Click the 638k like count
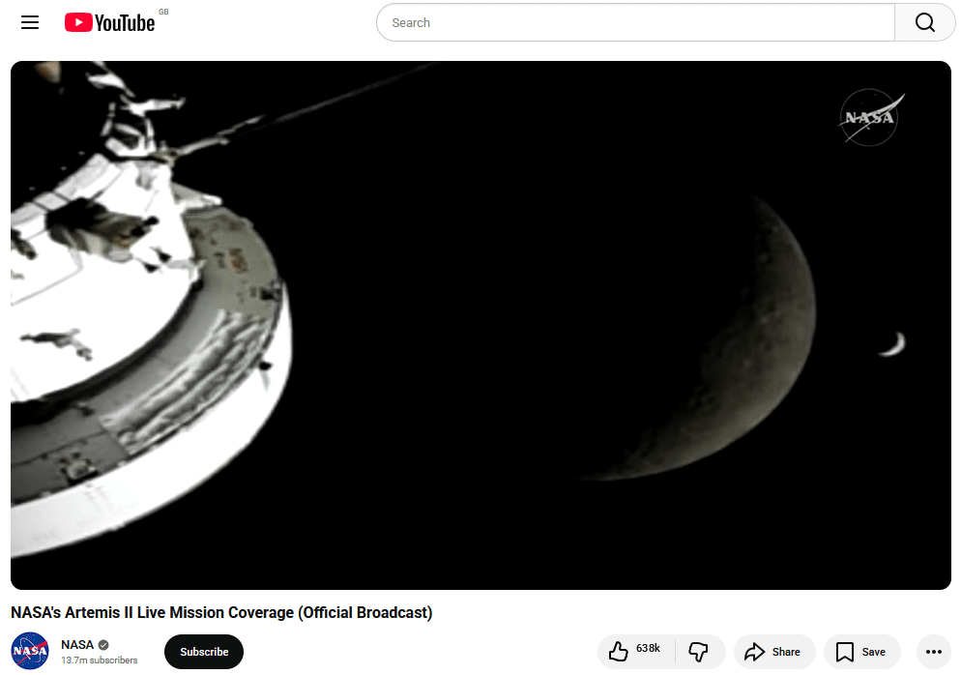This screenshot has width=961, height=675. pyautogui.click(x=648, y=648)
